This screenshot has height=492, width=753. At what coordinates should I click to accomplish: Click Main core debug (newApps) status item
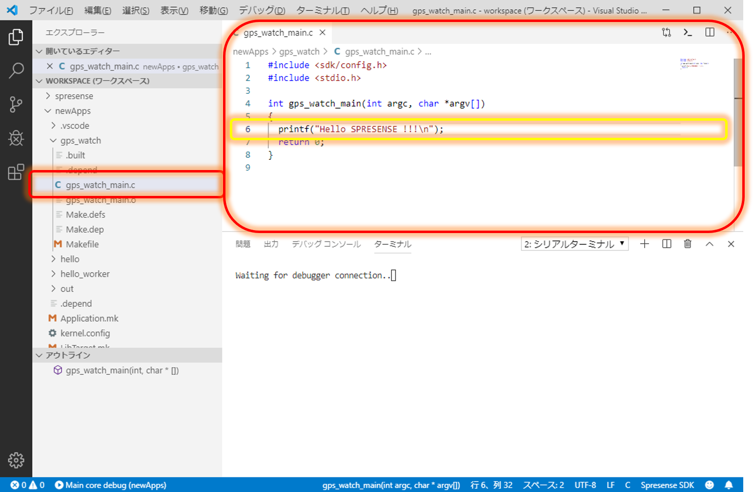coord(111,485)
